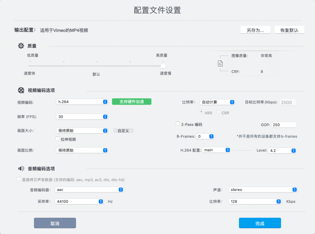Click the 另存为 button
The width and height of the screenshot is (315, 234).
(255, 30)
